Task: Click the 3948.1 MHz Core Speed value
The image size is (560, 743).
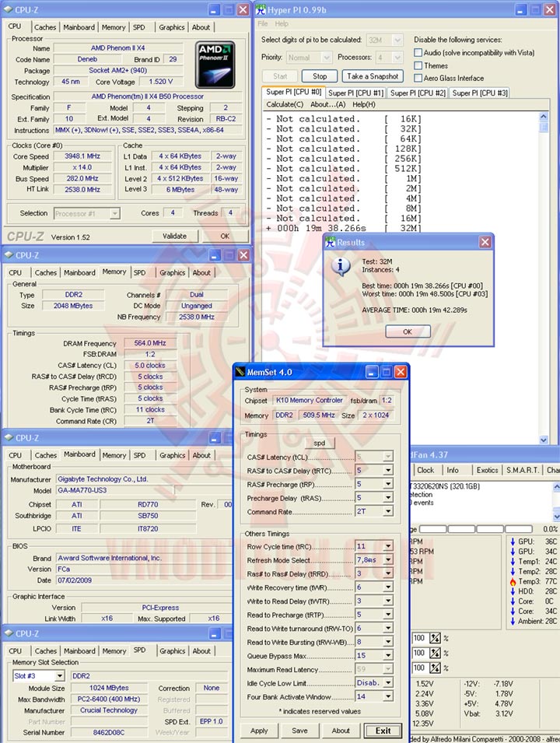Action: 82,156
